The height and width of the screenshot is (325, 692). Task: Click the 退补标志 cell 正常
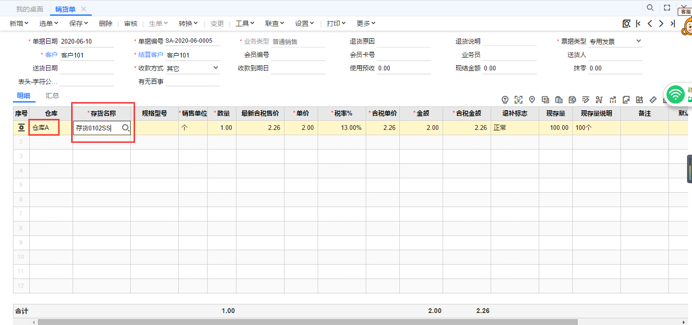click(x=515, y=128)
